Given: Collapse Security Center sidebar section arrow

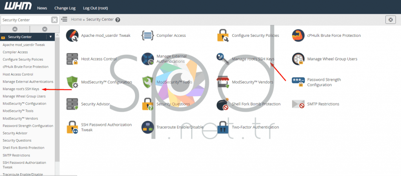Looking at the screenshot, I should pos(51,37).
